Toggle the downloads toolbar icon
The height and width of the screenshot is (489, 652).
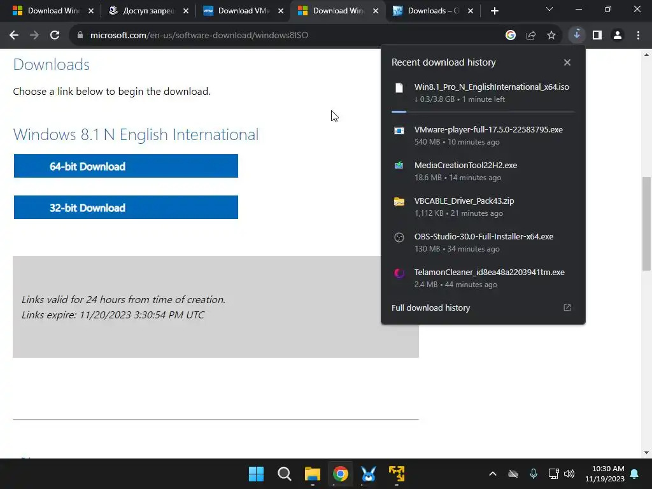coord(577,35)
